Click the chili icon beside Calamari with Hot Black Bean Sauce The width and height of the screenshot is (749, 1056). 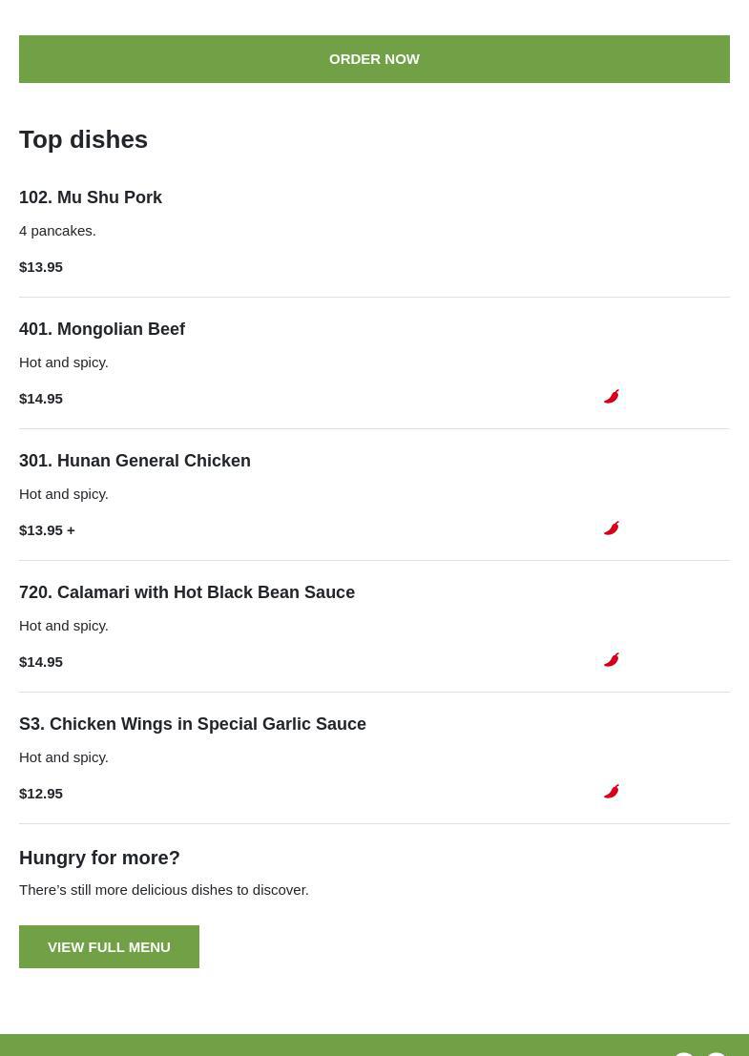[612, 659]
